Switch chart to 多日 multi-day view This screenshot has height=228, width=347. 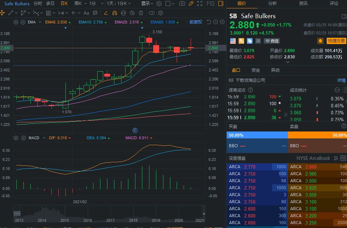(x=50, y=3)
